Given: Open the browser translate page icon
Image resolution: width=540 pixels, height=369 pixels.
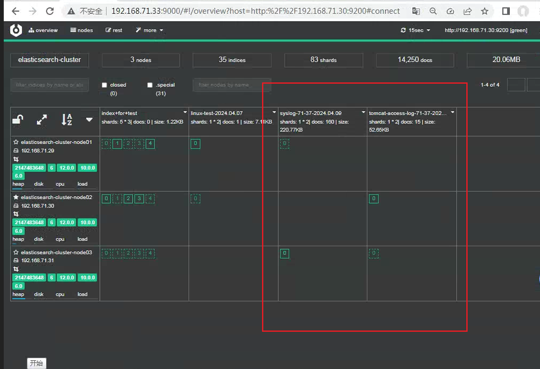Looking at the screenshot, I should 416,11.
